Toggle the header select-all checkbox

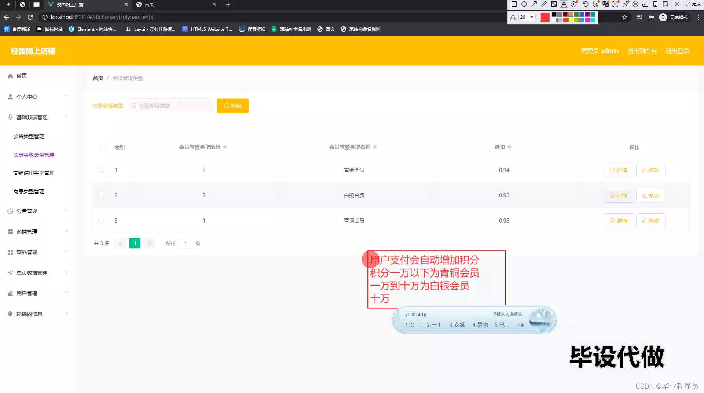click(102, 147)
